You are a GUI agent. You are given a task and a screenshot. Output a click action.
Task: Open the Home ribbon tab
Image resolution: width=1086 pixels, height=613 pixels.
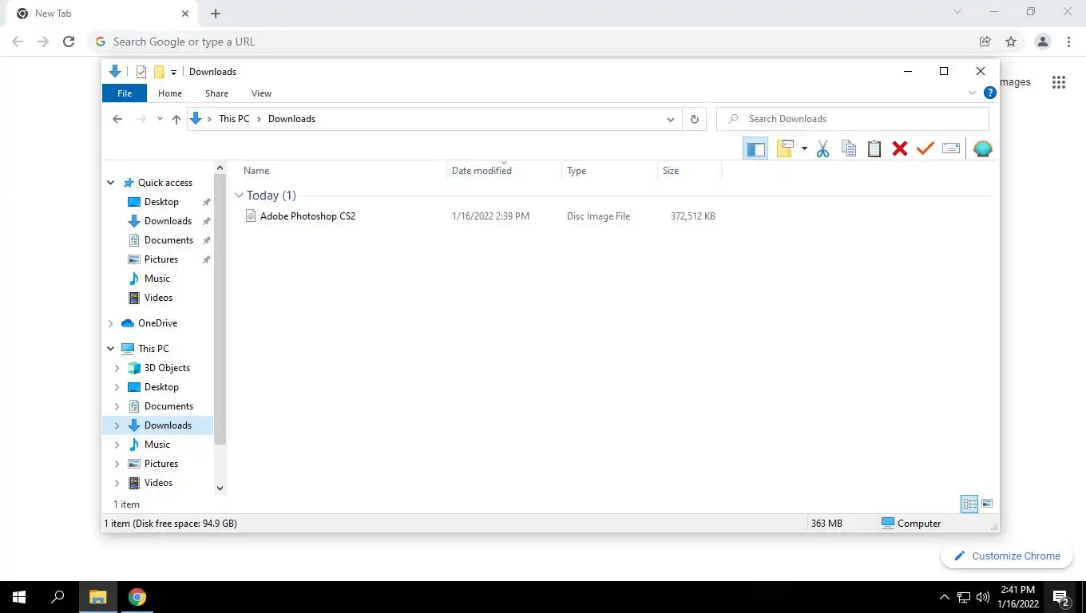tap(170, 93)
